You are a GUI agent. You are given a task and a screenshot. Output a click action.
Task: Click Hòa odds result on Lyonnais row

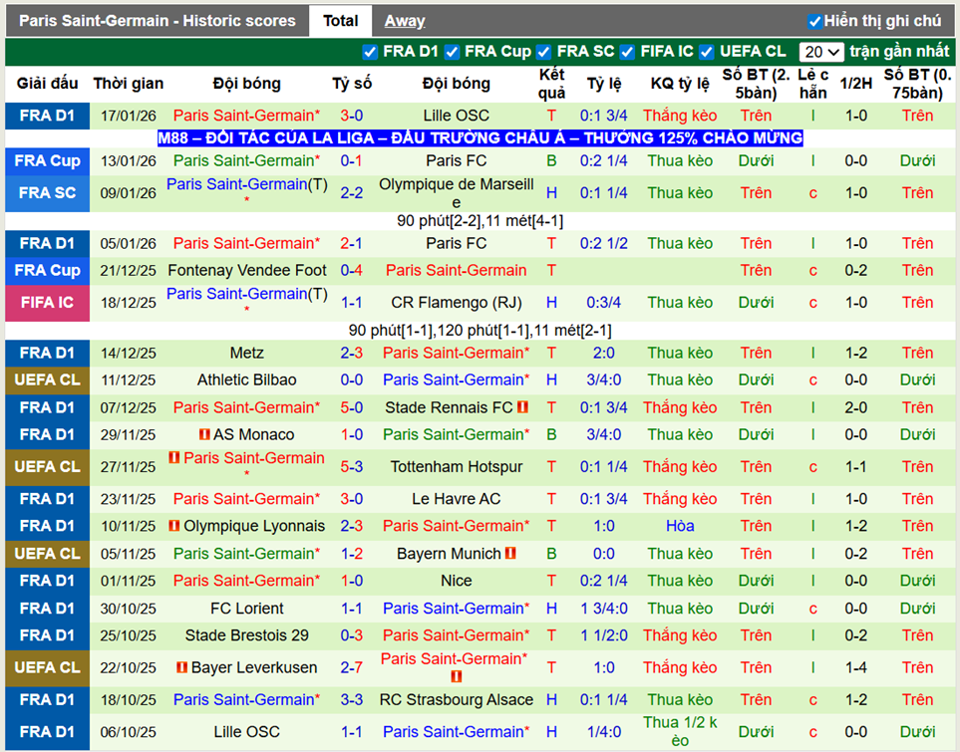coord(680,526)
